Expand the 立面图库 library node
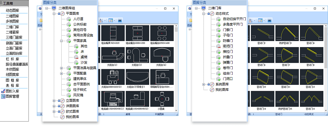The image size is (328, 127). coord(54,101)
